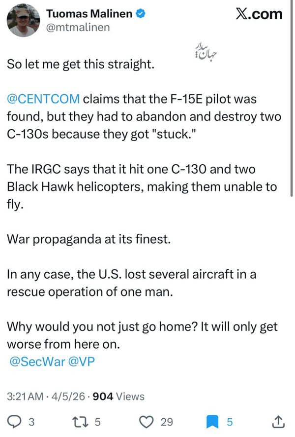295x437 pixels.
Task: Click the X.com logo
Action: pos(259,14)
